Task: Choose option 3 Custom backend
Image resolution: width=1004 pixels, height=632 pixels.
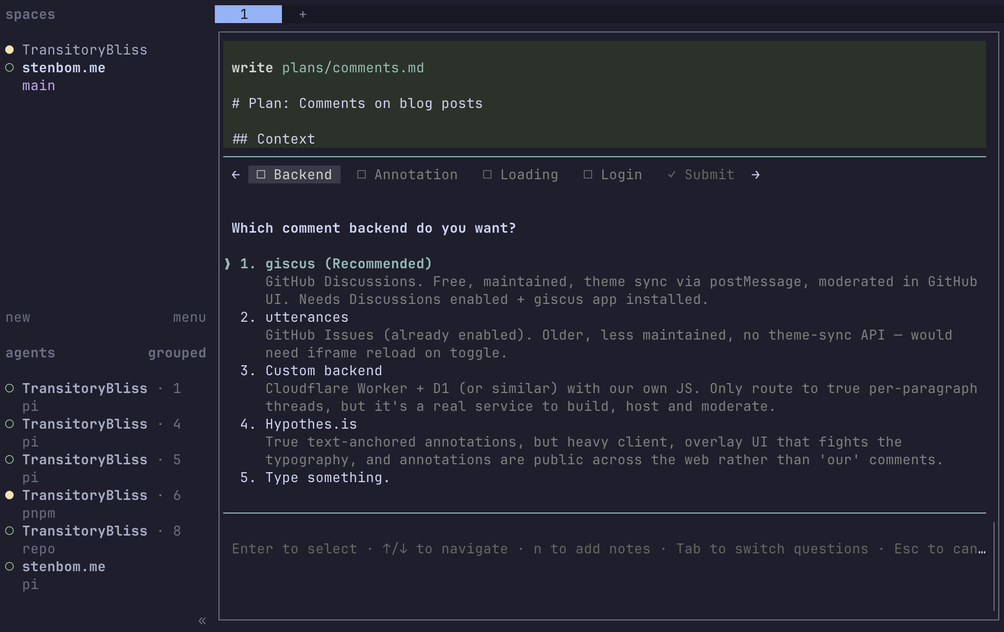Action: 311,371
